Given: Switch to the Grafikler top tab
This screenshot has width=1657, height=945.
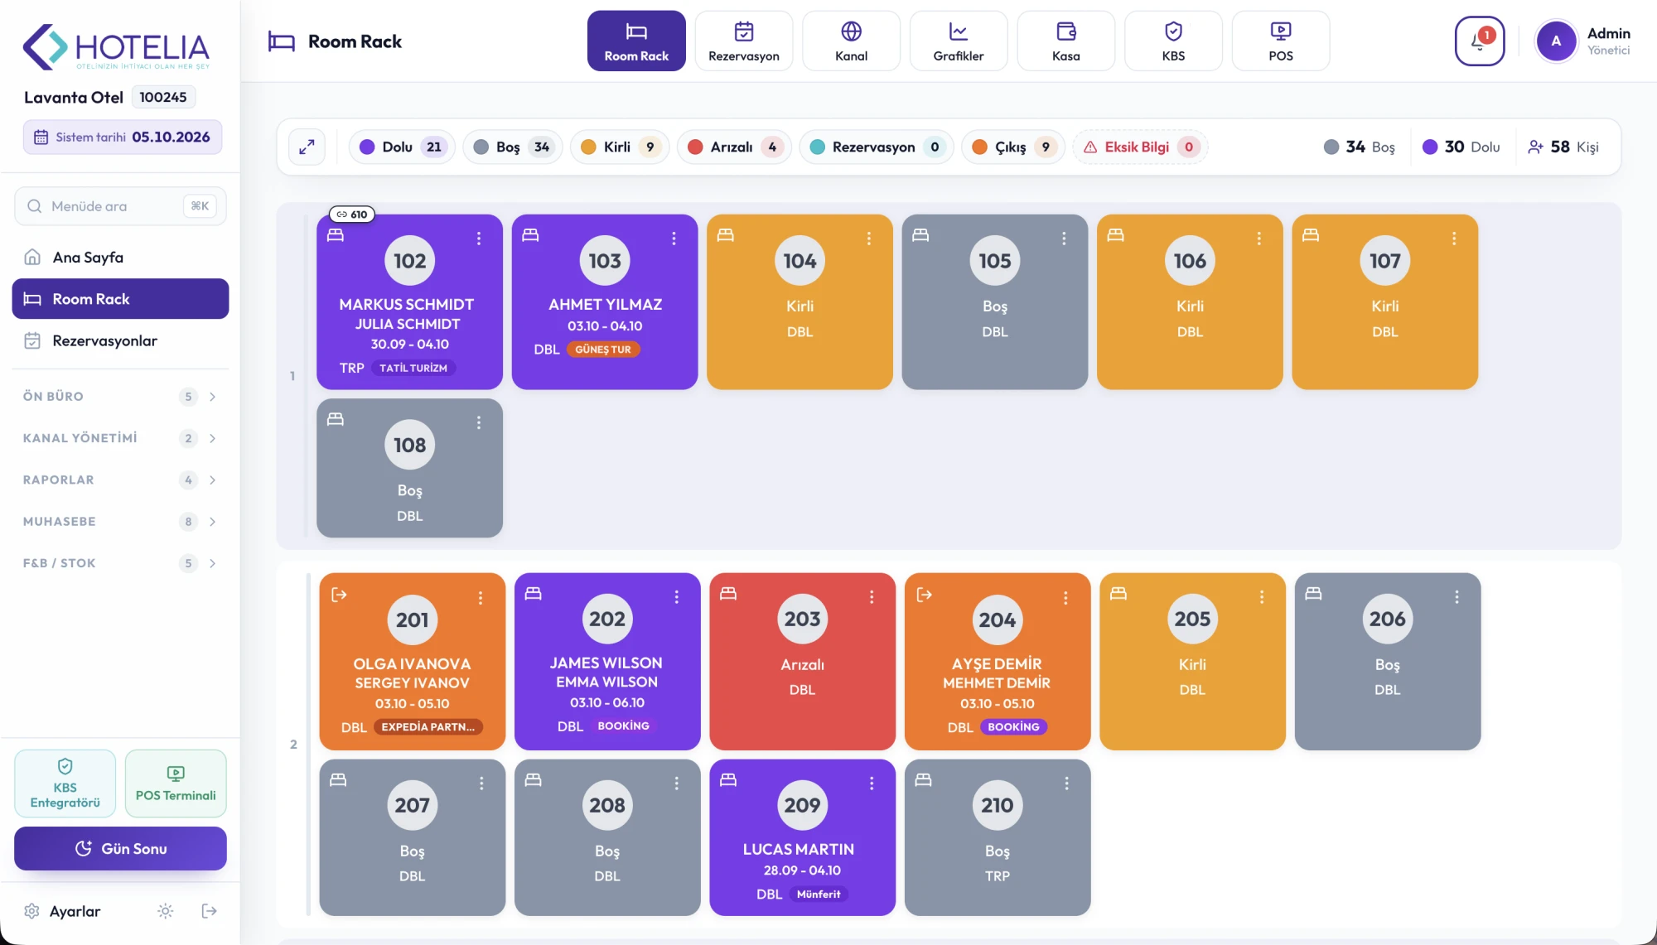Looking at the screenshot, I should point(959,41).
